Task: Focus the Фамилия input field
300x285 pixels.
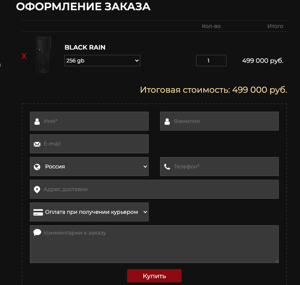Action: [224, 121]
